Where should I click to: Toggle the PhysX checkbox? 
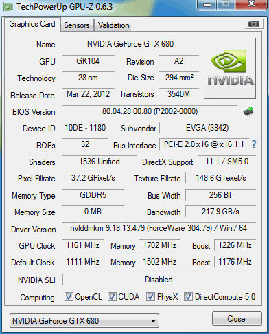(150, 297)
